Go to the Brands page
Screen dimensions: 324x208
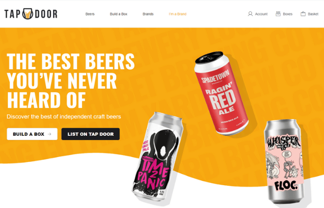pos(148,14)
